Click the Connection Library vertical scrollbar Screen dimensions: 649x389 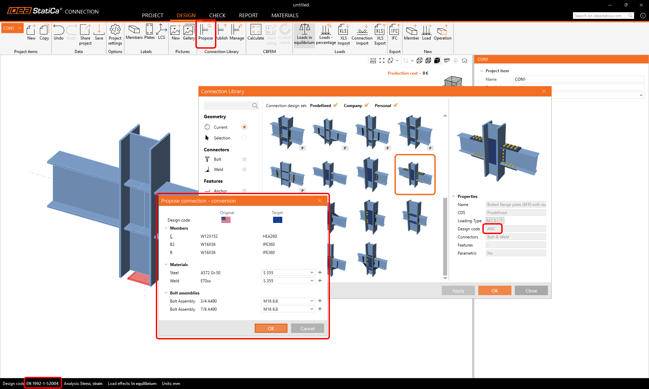(445, 236)
